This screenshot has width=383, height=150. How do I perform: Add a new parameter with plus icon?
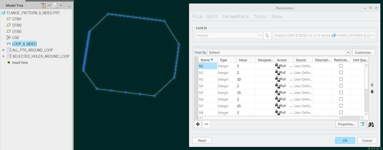click(198, 124)
